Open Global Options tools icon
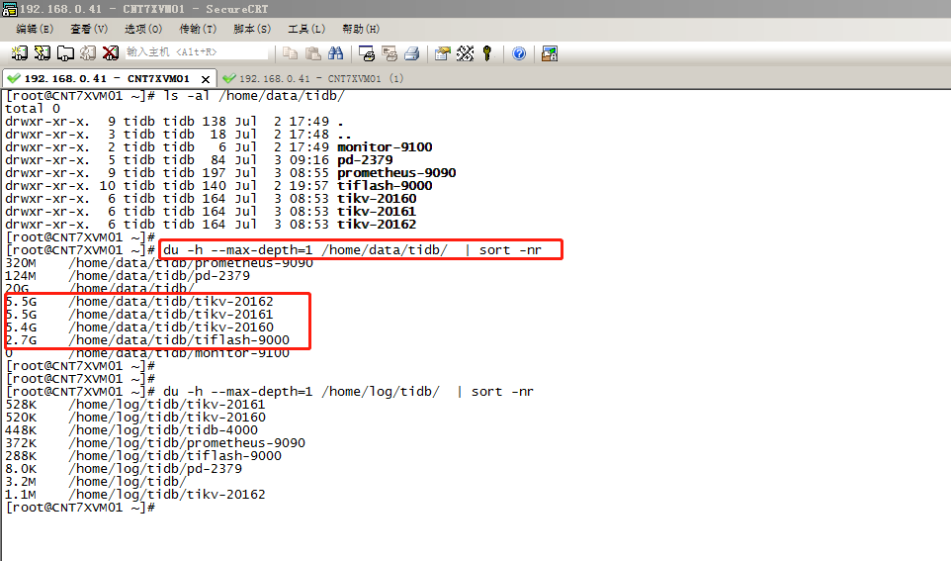Viewport: 951px width, 561px height. pos(466,53)
